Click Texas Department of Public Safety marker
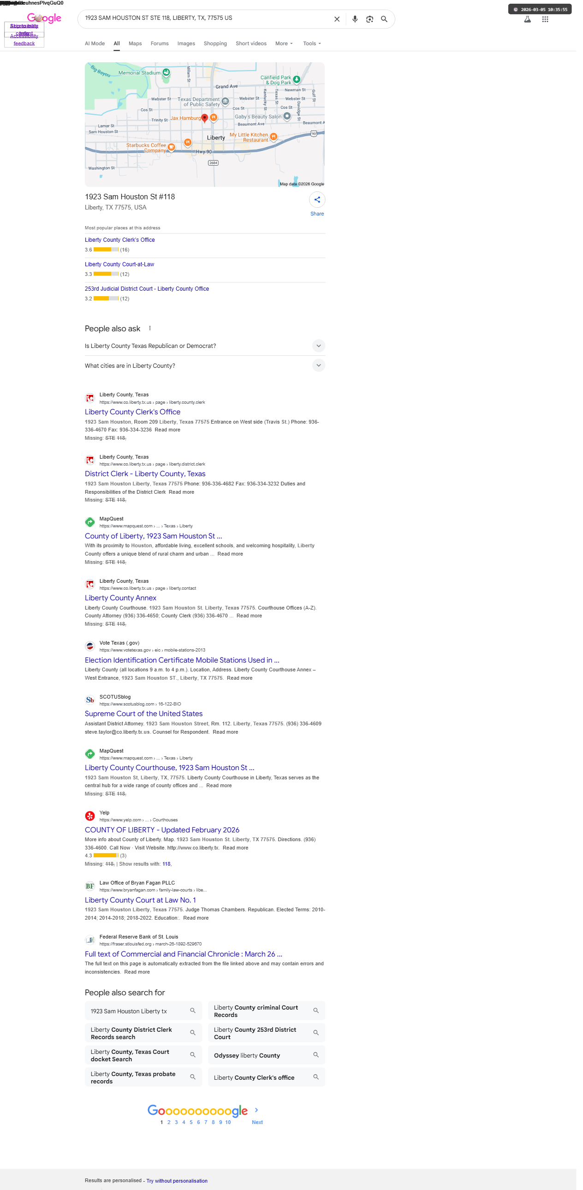Image resolution: width=583 pixels, height=1190 pixels. (225, 101)
